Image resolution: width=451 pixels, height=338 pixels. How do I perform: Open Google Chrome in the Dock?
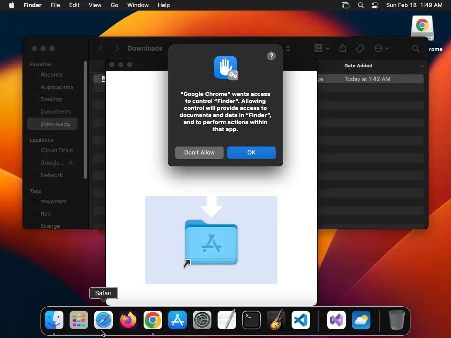coord(153,320)
